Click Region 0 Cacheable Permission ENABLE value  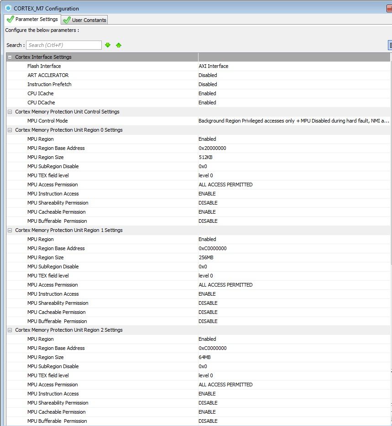tap(207, 212)
